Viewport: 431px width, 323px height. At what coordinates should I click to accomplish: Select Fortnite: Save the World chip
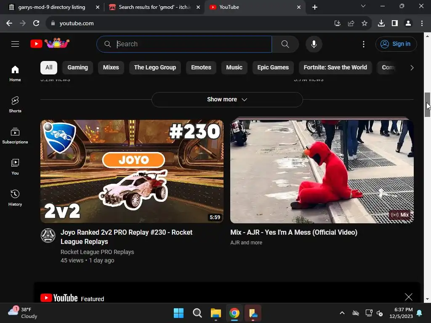coord(335,68)
